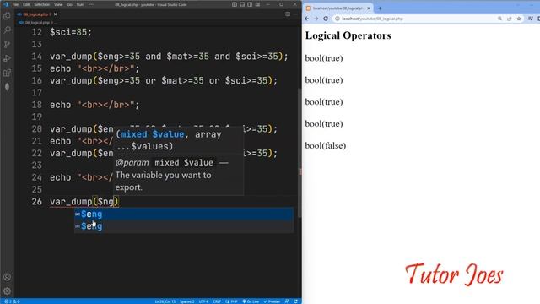The width and height of the screenshot is (540, 304).
Task: Click the var_dump call on line 16
Action: click(x=163, y=80)
